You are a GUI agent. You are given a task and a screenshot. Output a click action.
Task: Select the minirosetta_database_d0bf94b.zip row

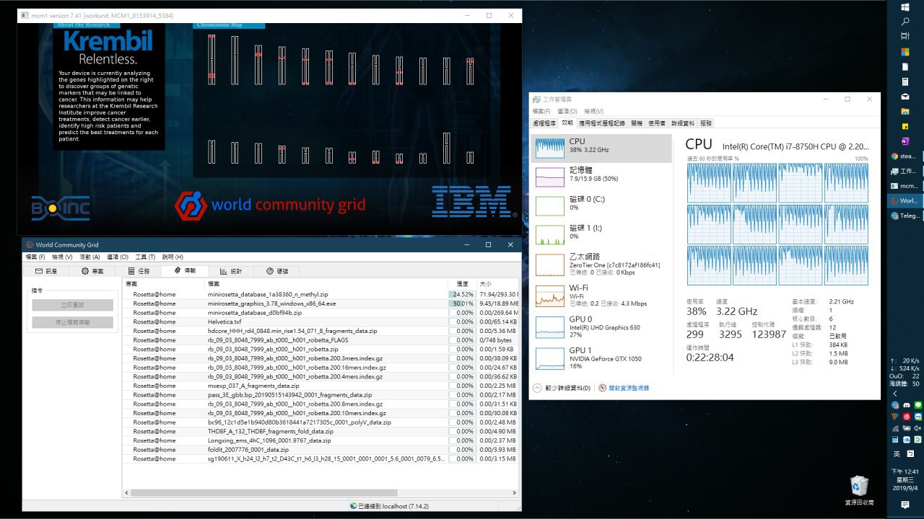[321, 313]
